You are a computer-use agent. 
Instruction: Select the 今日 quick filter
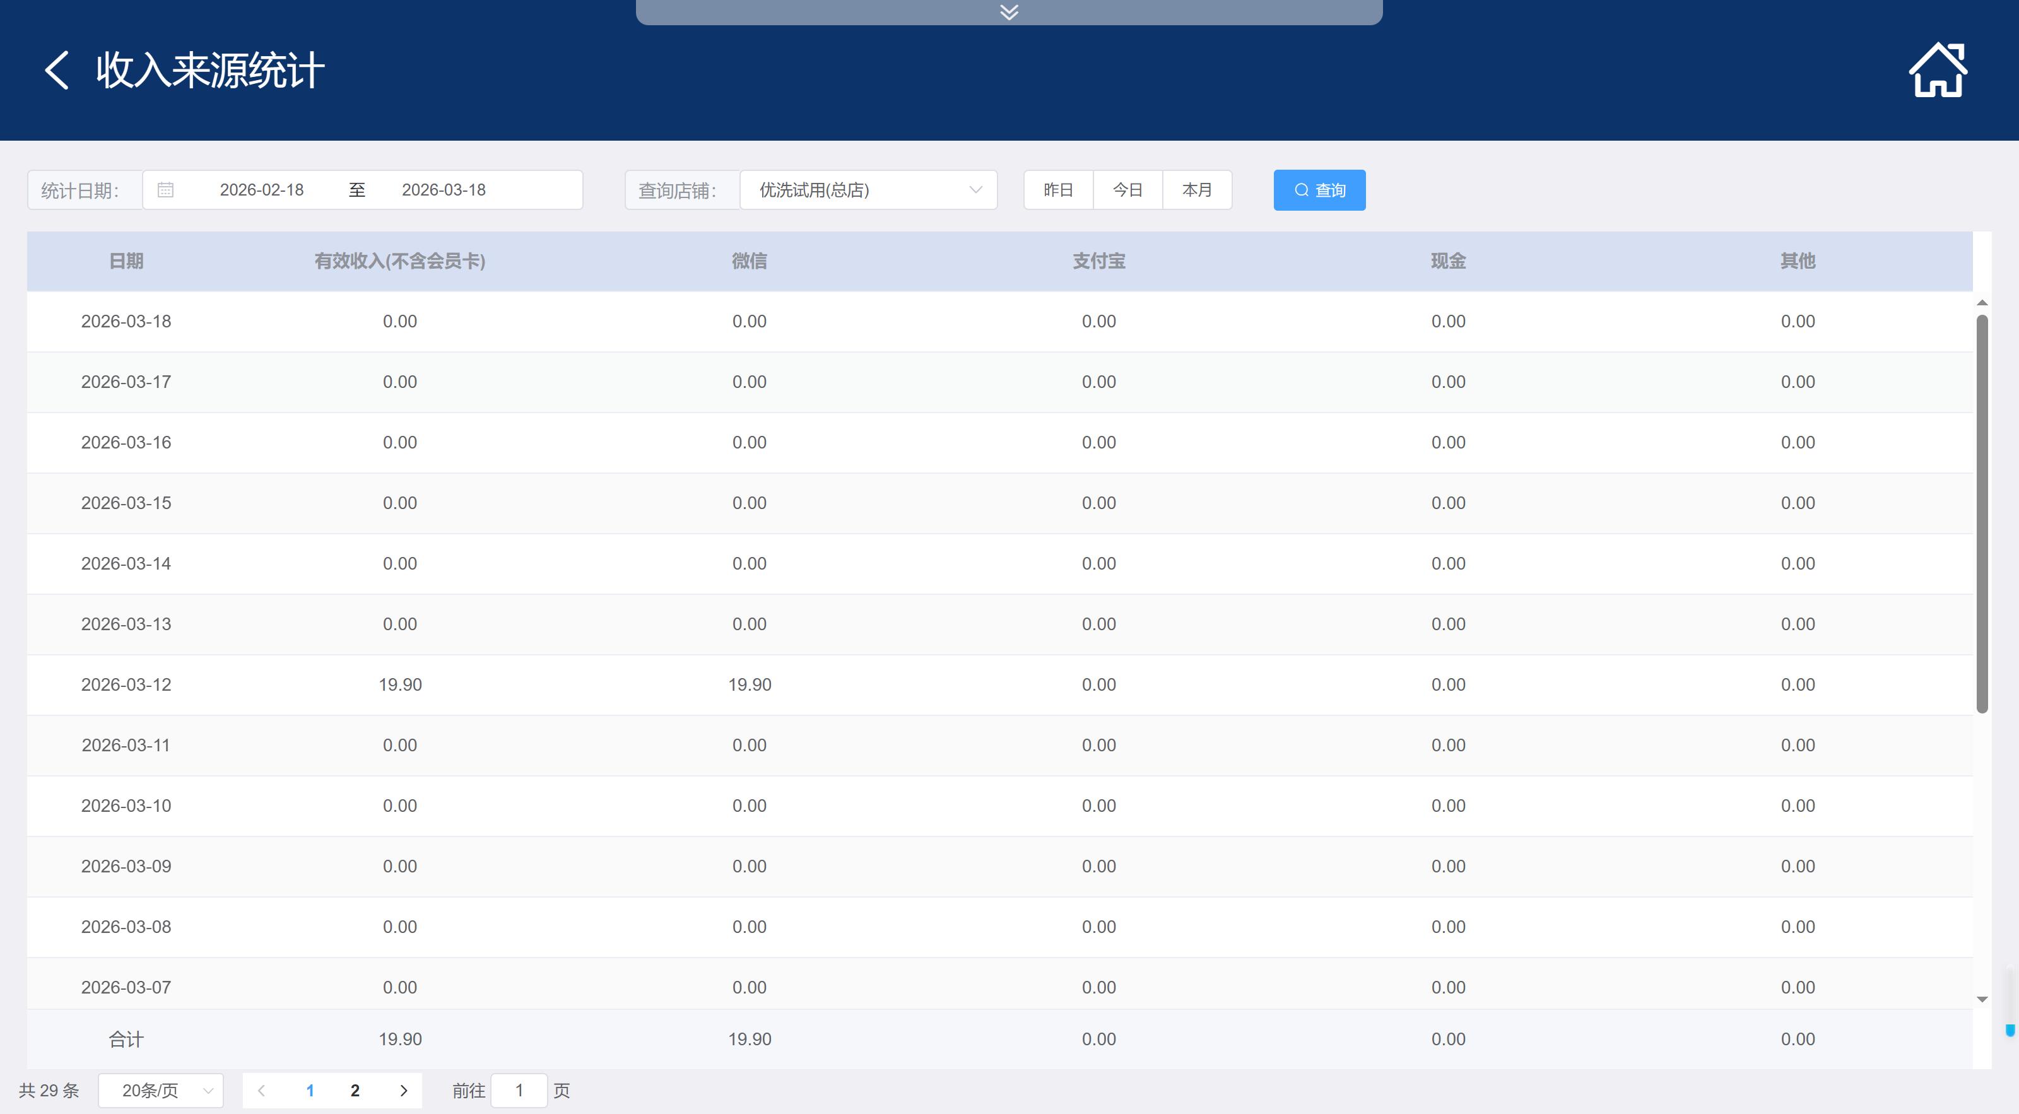[x=1127, y=190]
